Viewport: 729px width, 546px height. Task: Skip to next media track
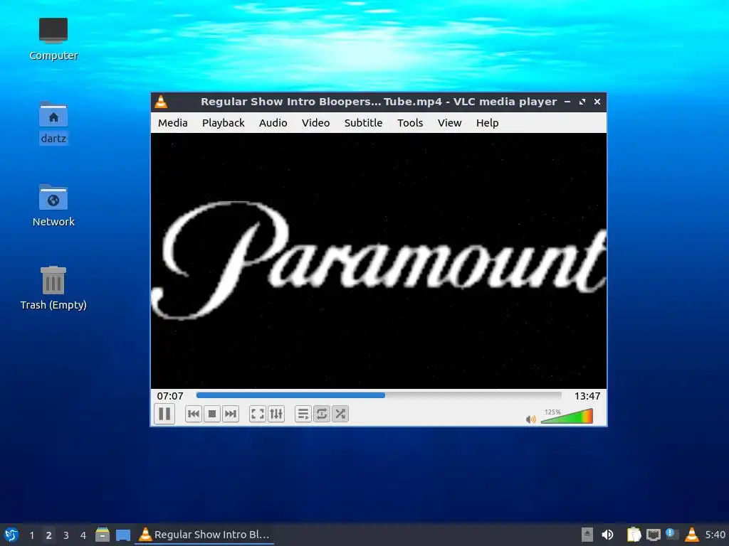[231, 414]
